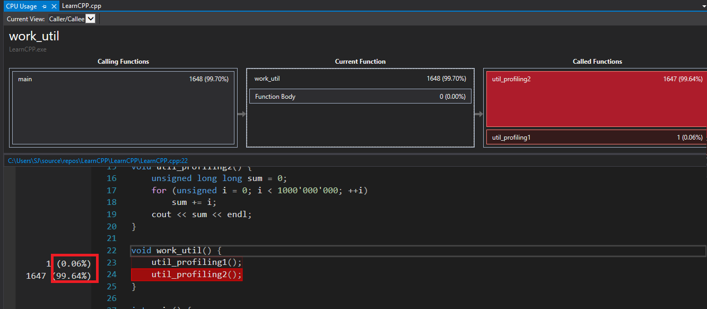Click the for loop line of code
The image size is (707, 309).
click(259, 190)
